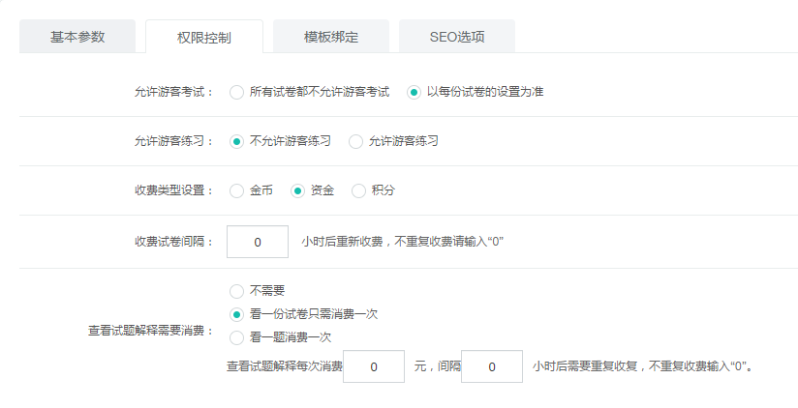
Task: Choose 以每份试卷的设置为准 radio option
Action: pos(414,93)
